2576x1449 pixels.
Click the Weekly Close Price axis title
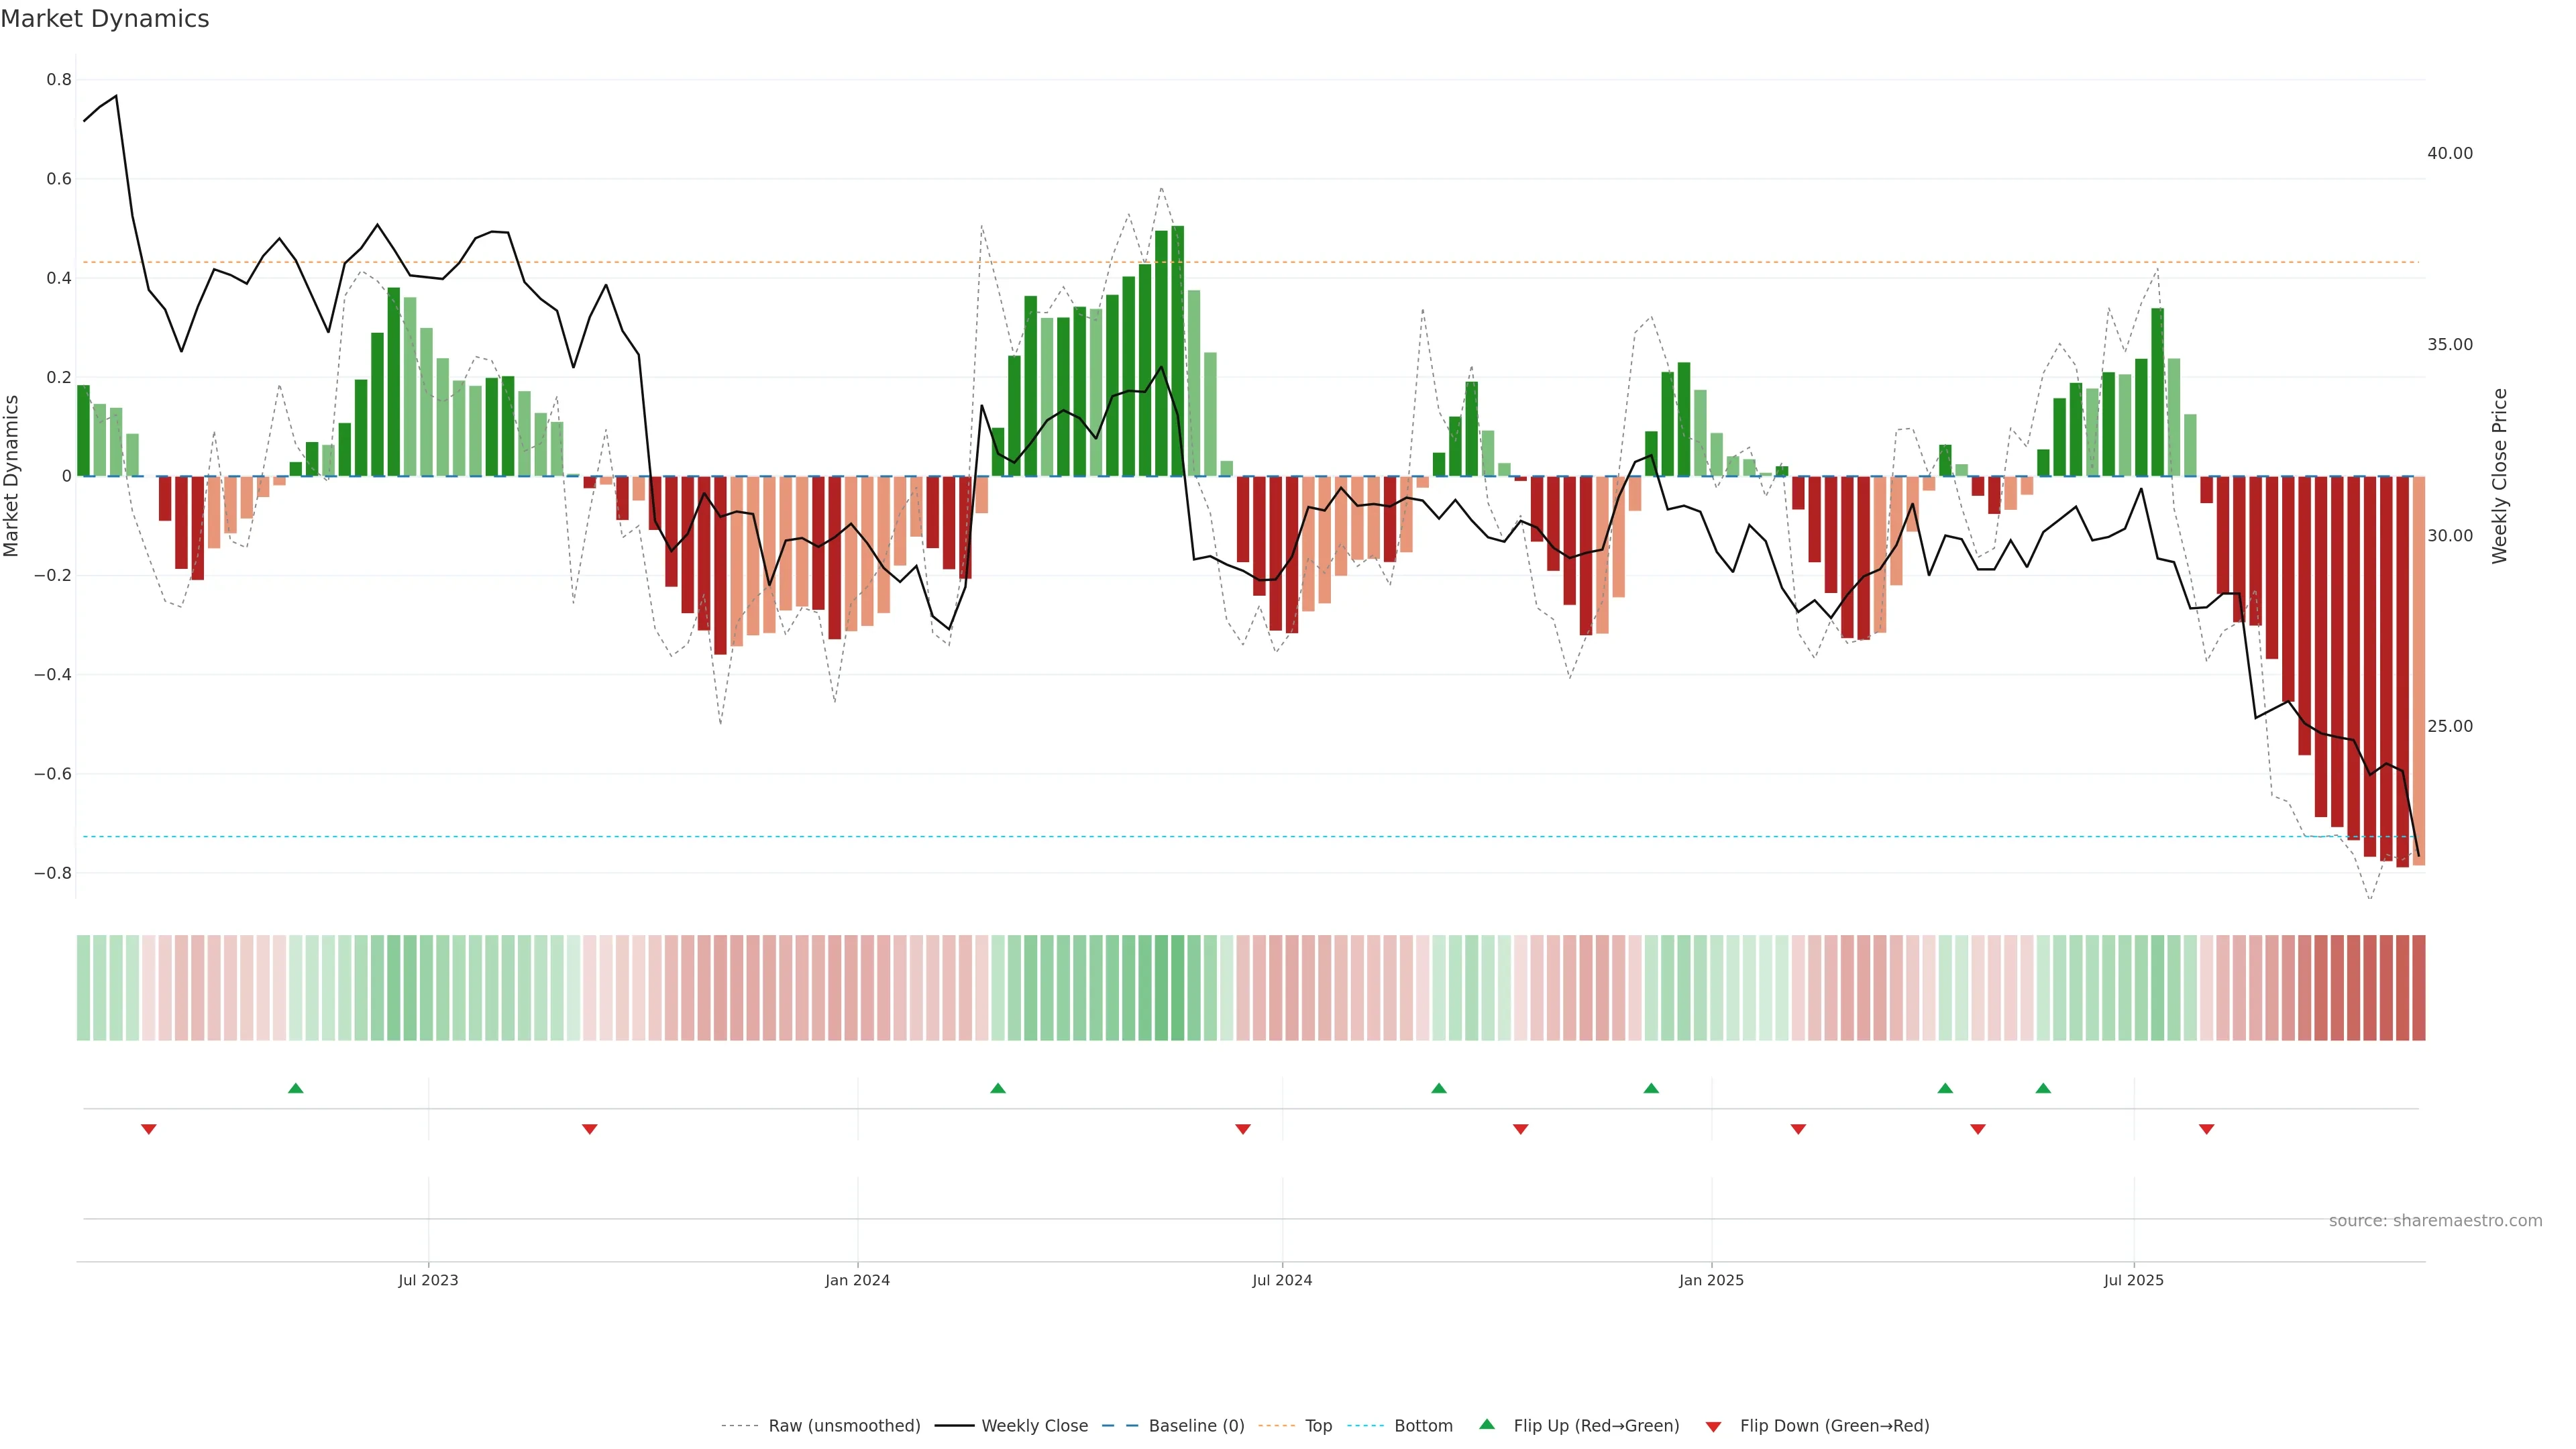tap(2500, 476)
